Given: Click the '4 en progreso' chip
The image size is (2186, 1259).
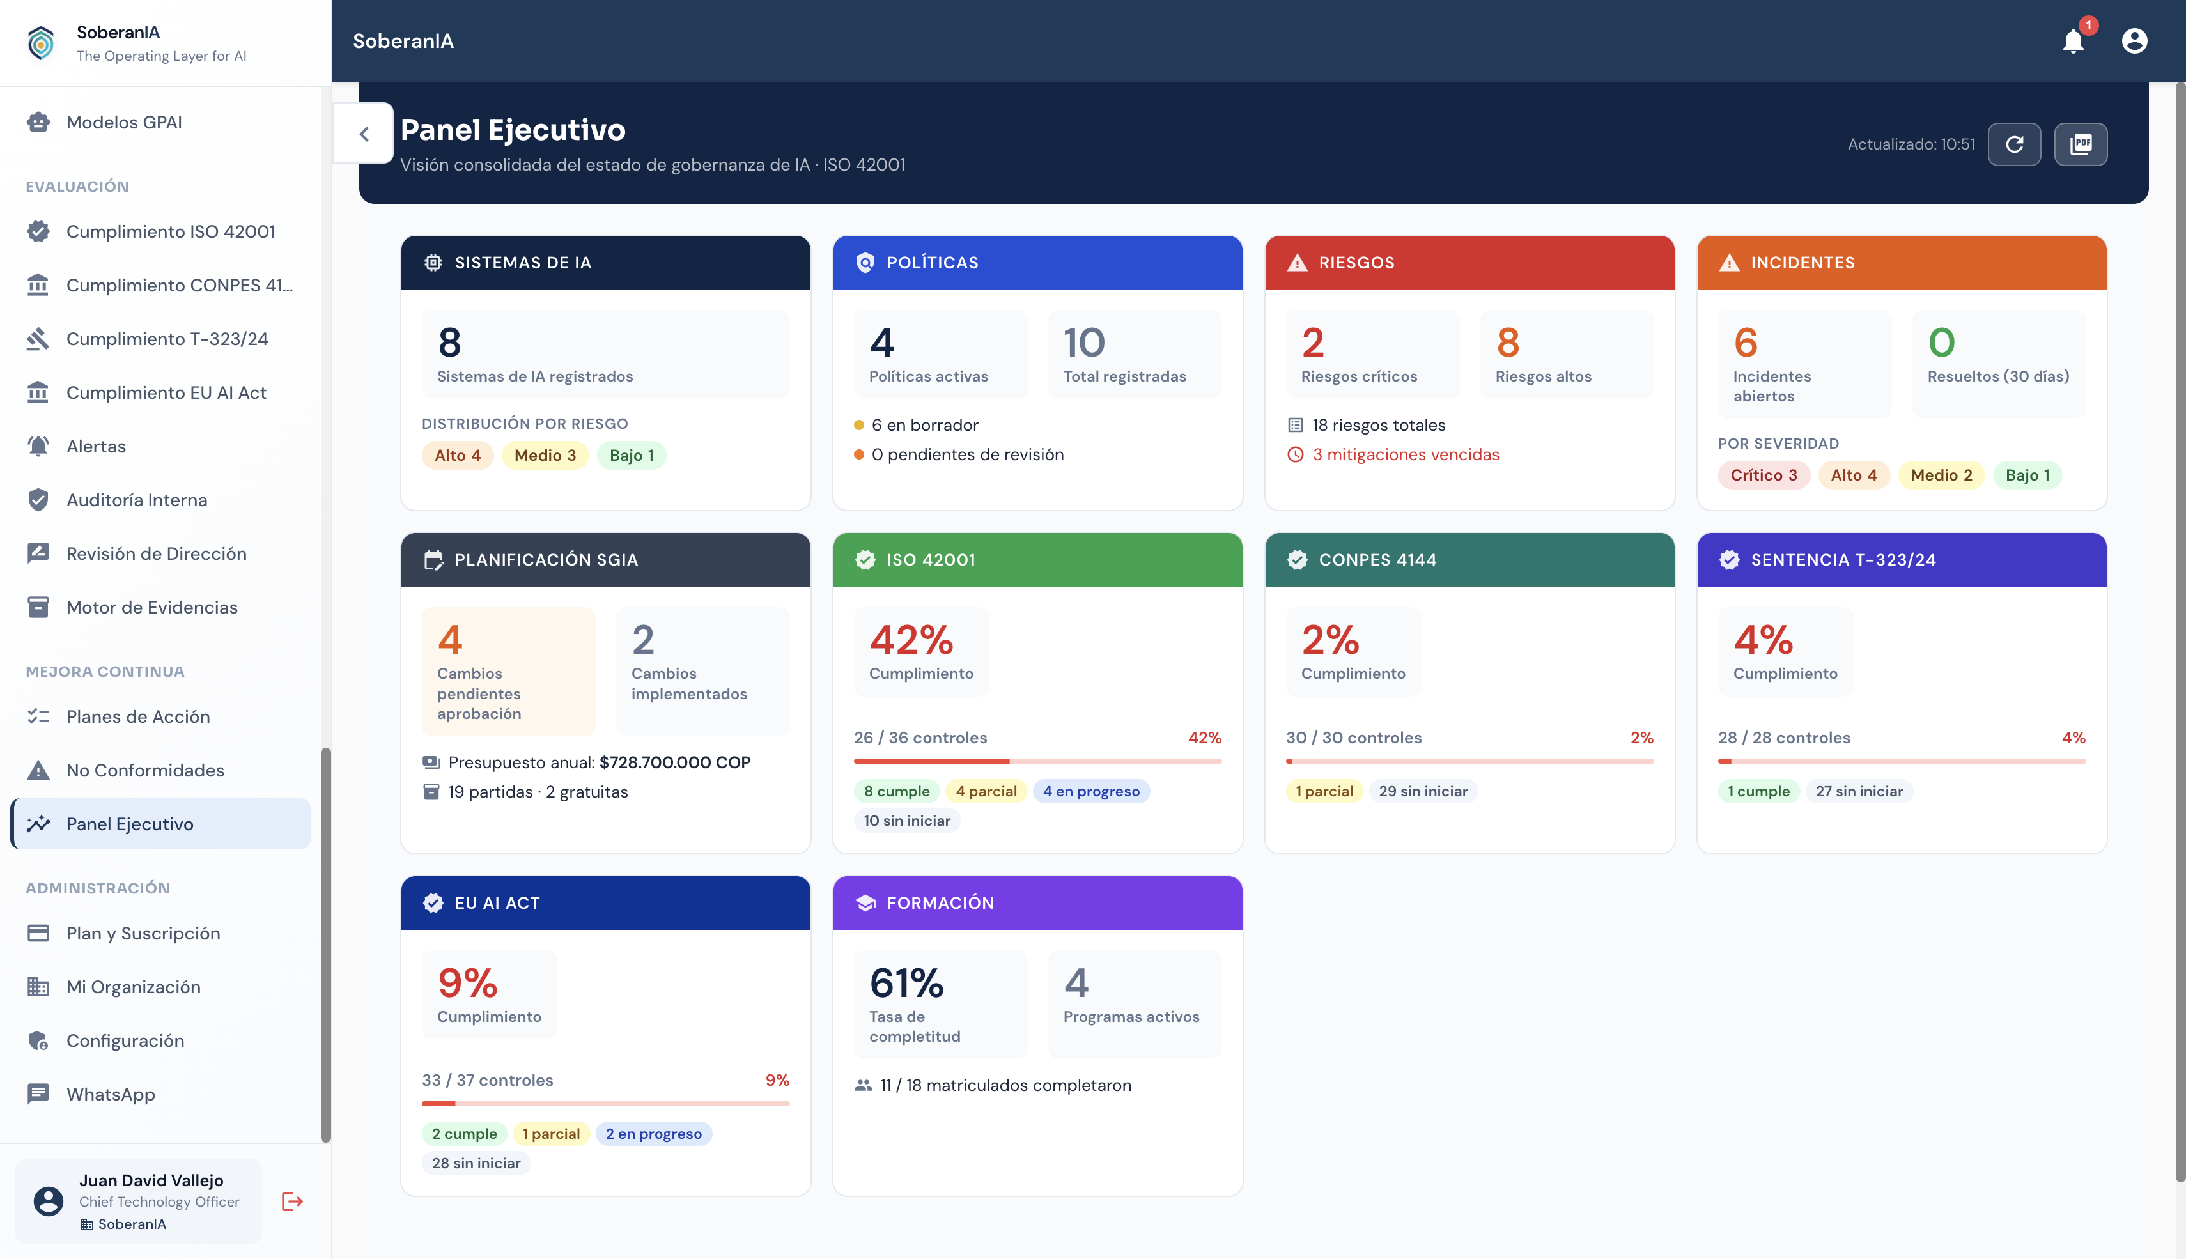Looking at the screenshot, I should click(1090, 791).
